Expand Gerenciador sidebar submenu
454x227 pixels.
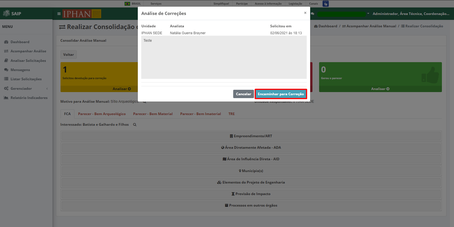26,89
